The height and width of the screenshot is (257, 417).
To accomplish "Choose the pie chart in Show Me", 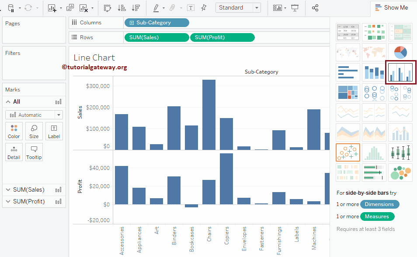I will [x=400, y=52].
